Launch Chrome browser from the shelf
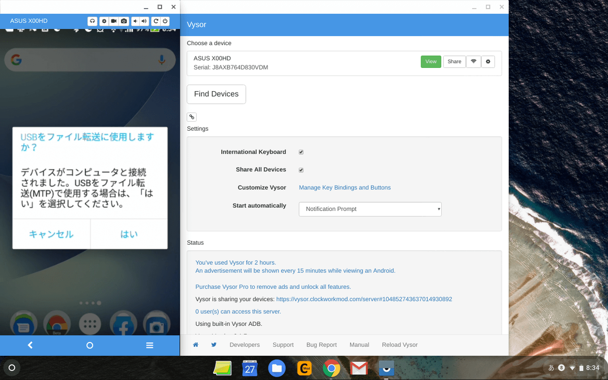Image resolution: width=608 pixels, height=380 pixels. click(x=331, y=368)
